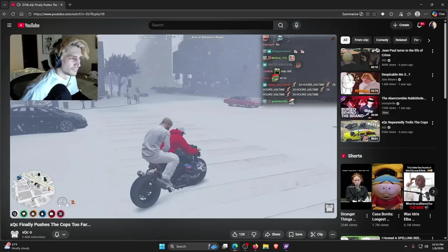
Task: Click the video player to pause
Action: pos(173,126)
